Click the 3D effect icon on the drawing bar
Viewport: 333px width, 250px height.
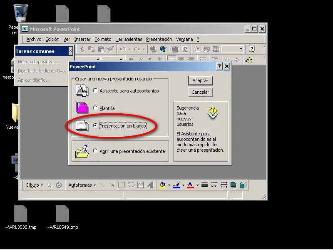[242, 185]
